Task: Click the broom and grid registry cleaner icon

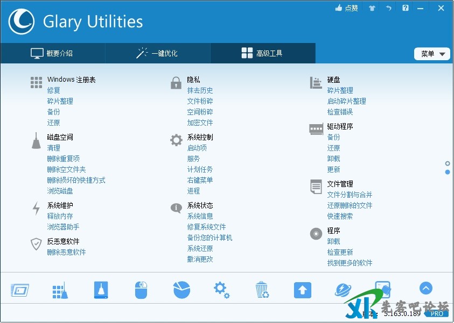Action: [60, 290]
